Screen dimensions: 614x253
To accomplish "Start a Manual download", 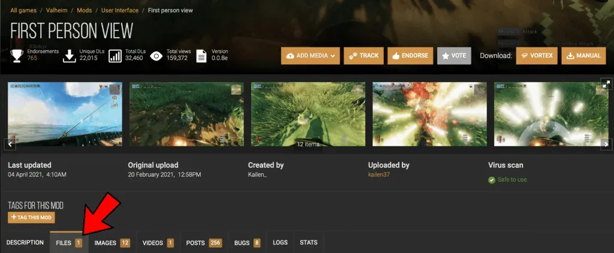I will (x=583, y=56).
